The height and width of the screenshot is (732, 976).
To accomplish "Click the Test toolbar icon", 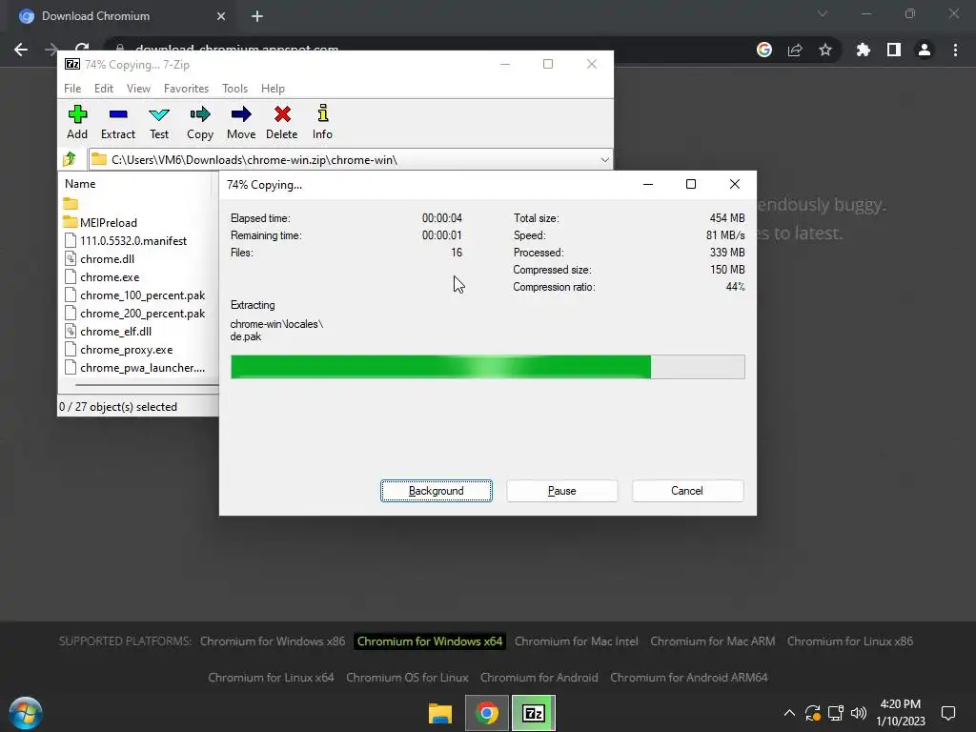I will (x=159, y=114).
